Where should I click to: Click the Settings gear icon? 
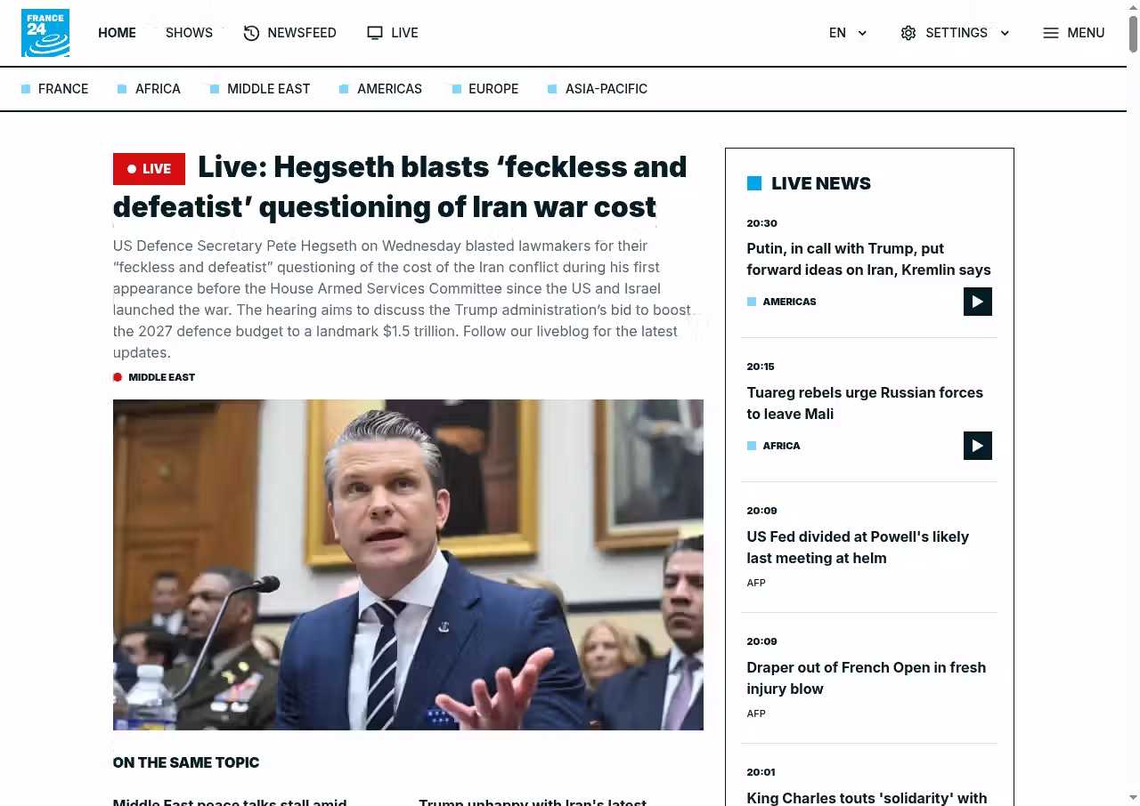908,33
